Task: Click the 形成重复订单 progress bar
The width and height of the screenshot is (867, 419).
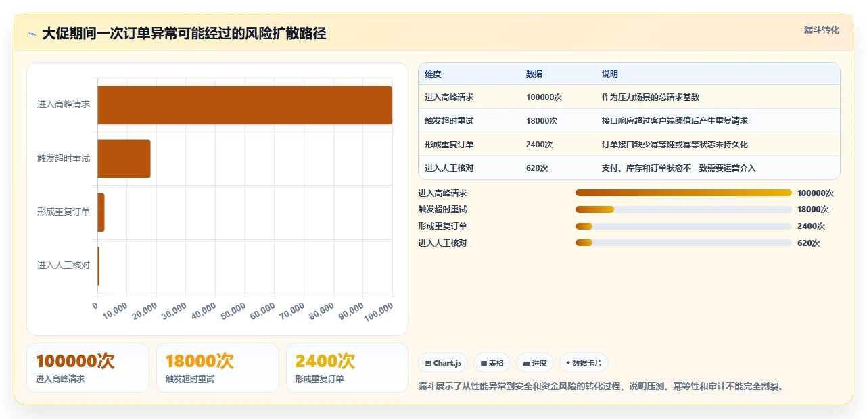Action: pos(683,226)
